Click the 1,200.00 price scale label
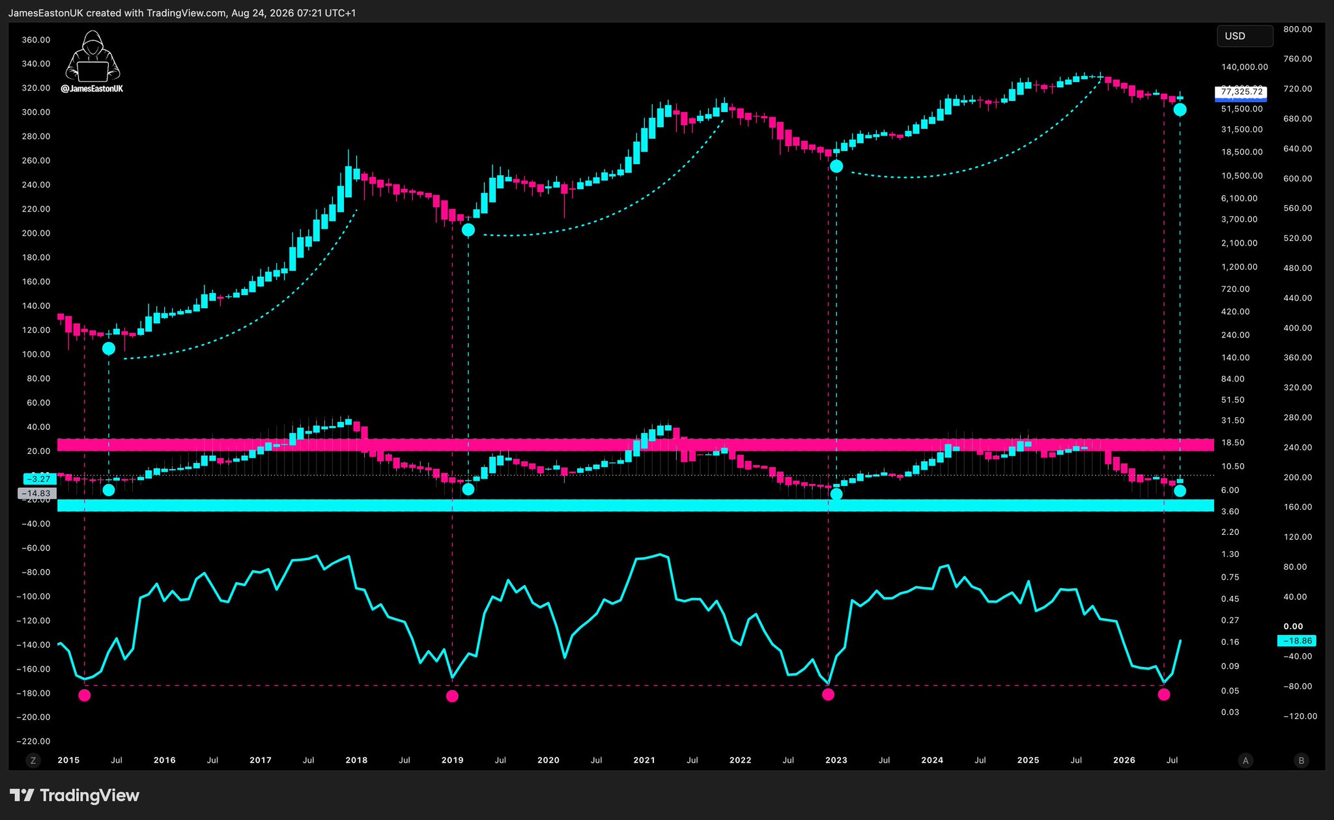The image size is (1334, 820). click(1240, 267)
